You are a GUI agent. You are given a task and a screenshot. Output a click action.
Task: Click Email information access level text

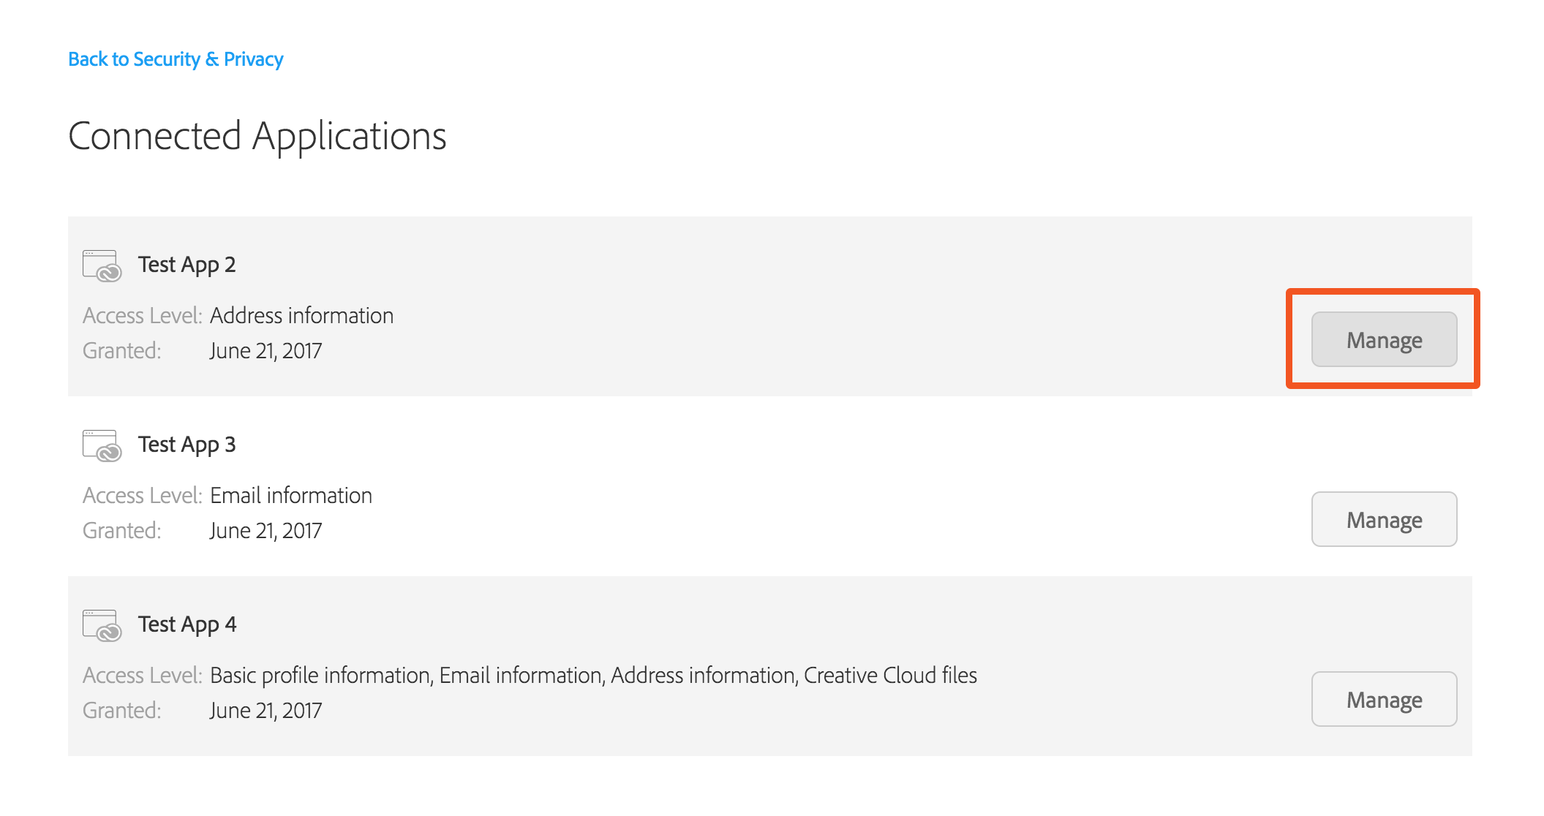tap(291, 495)
